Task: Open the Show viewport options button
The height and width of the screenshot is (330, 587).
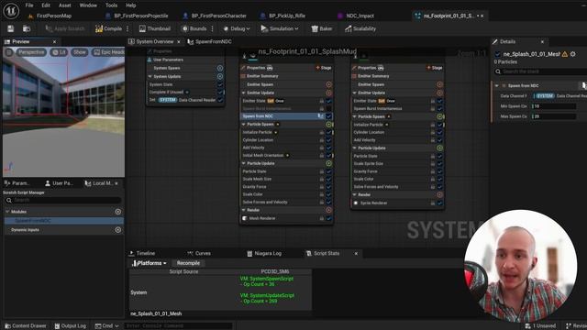Action: pyautogui.click(x=80, y=52)
